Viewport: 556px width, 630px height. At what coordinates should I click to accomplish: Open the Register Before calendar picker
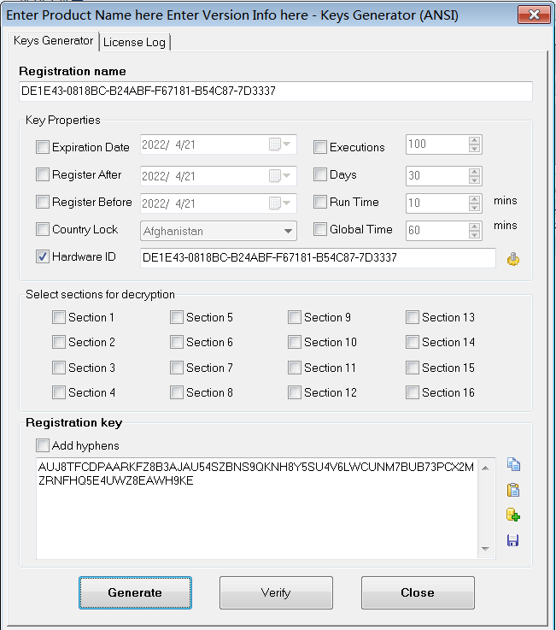280,203
